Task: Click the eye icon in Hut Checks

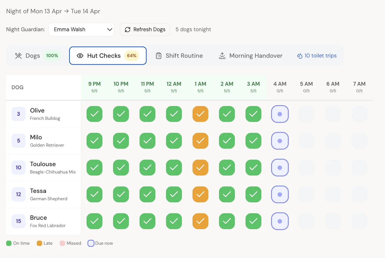Action: coord(80,56)
